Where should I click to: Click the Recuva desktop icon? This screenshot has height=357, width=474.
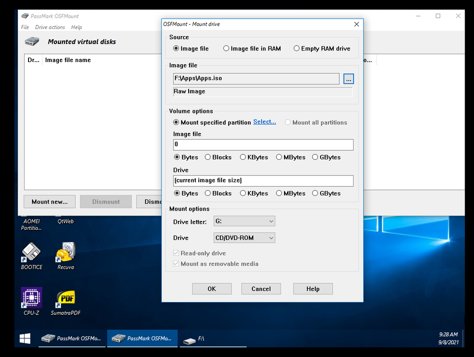click(66, 256)
